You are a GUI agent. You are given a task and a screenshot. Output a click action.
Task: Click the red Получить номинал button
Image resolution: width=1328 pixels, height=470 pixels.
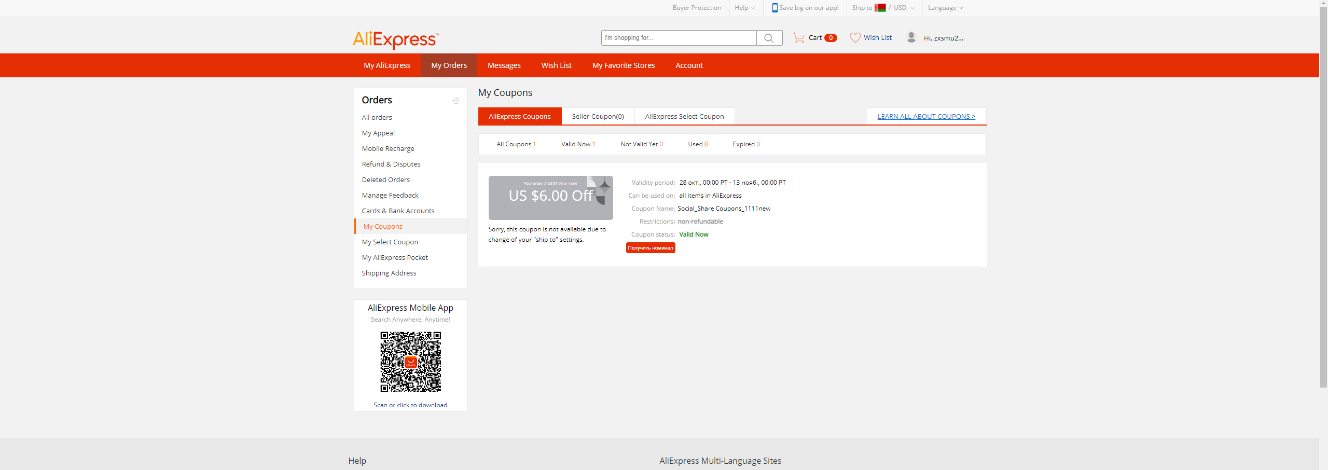point(651,248)
